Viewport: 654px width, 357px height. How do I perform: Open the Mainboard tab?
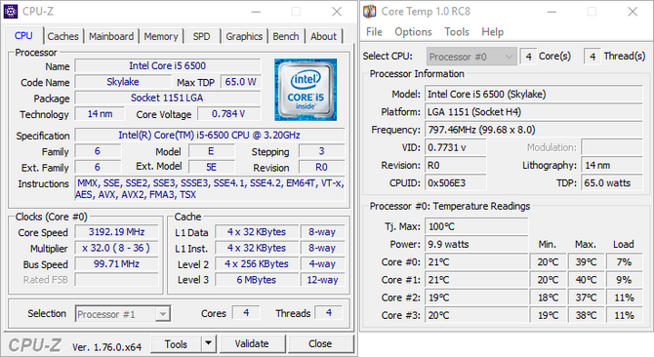[111, 36]
